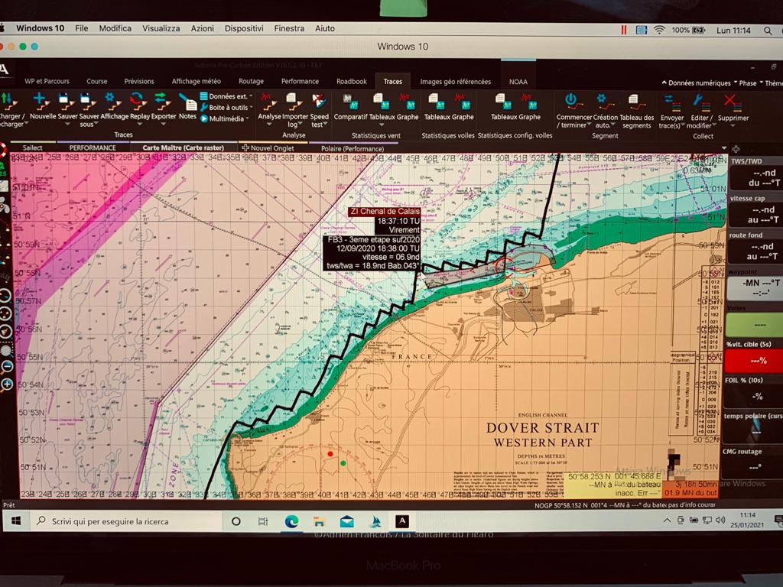Screen dimensions: 783x587
Task: Open Tableaux in Statistiques vent
Action: pyautogui.click(x=382, y=102)
